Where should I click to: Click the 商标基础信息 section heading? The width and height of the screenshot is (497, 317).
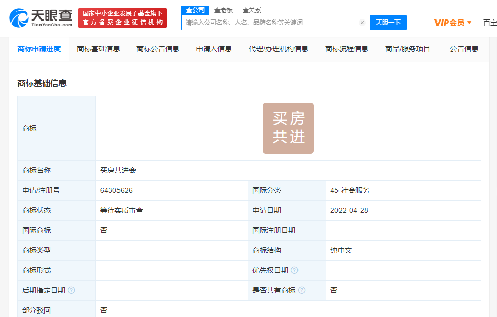pos(42,84)
